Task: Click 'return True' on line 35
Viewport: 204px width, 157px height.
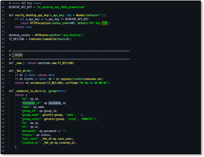Action: [x=24, y=27]
